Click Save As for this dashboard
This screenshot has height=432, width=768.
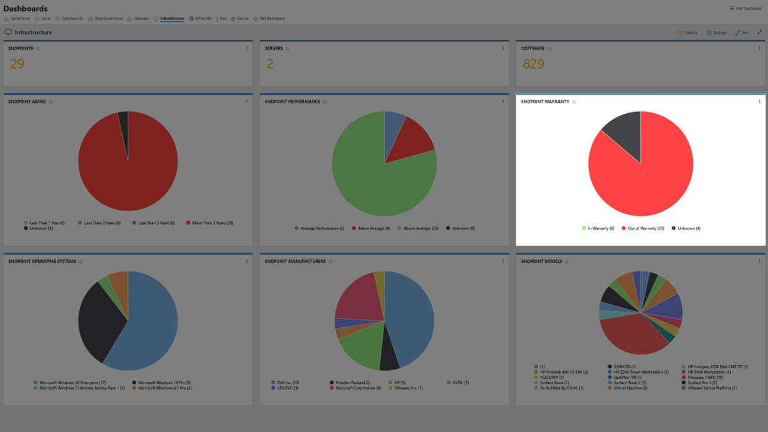pos(687,33)
